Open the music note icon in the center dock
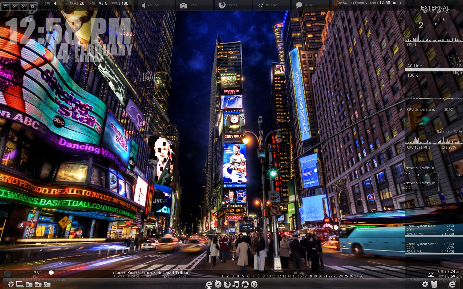The image size is (463, 289). [236, 284]
